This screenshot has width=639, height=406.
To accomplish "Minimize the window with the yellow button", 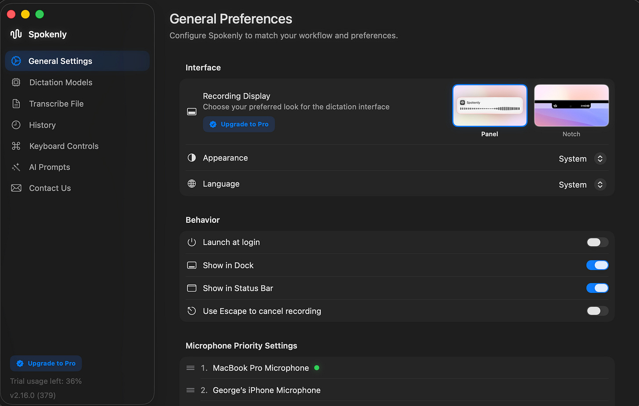I will pos(25,14).
